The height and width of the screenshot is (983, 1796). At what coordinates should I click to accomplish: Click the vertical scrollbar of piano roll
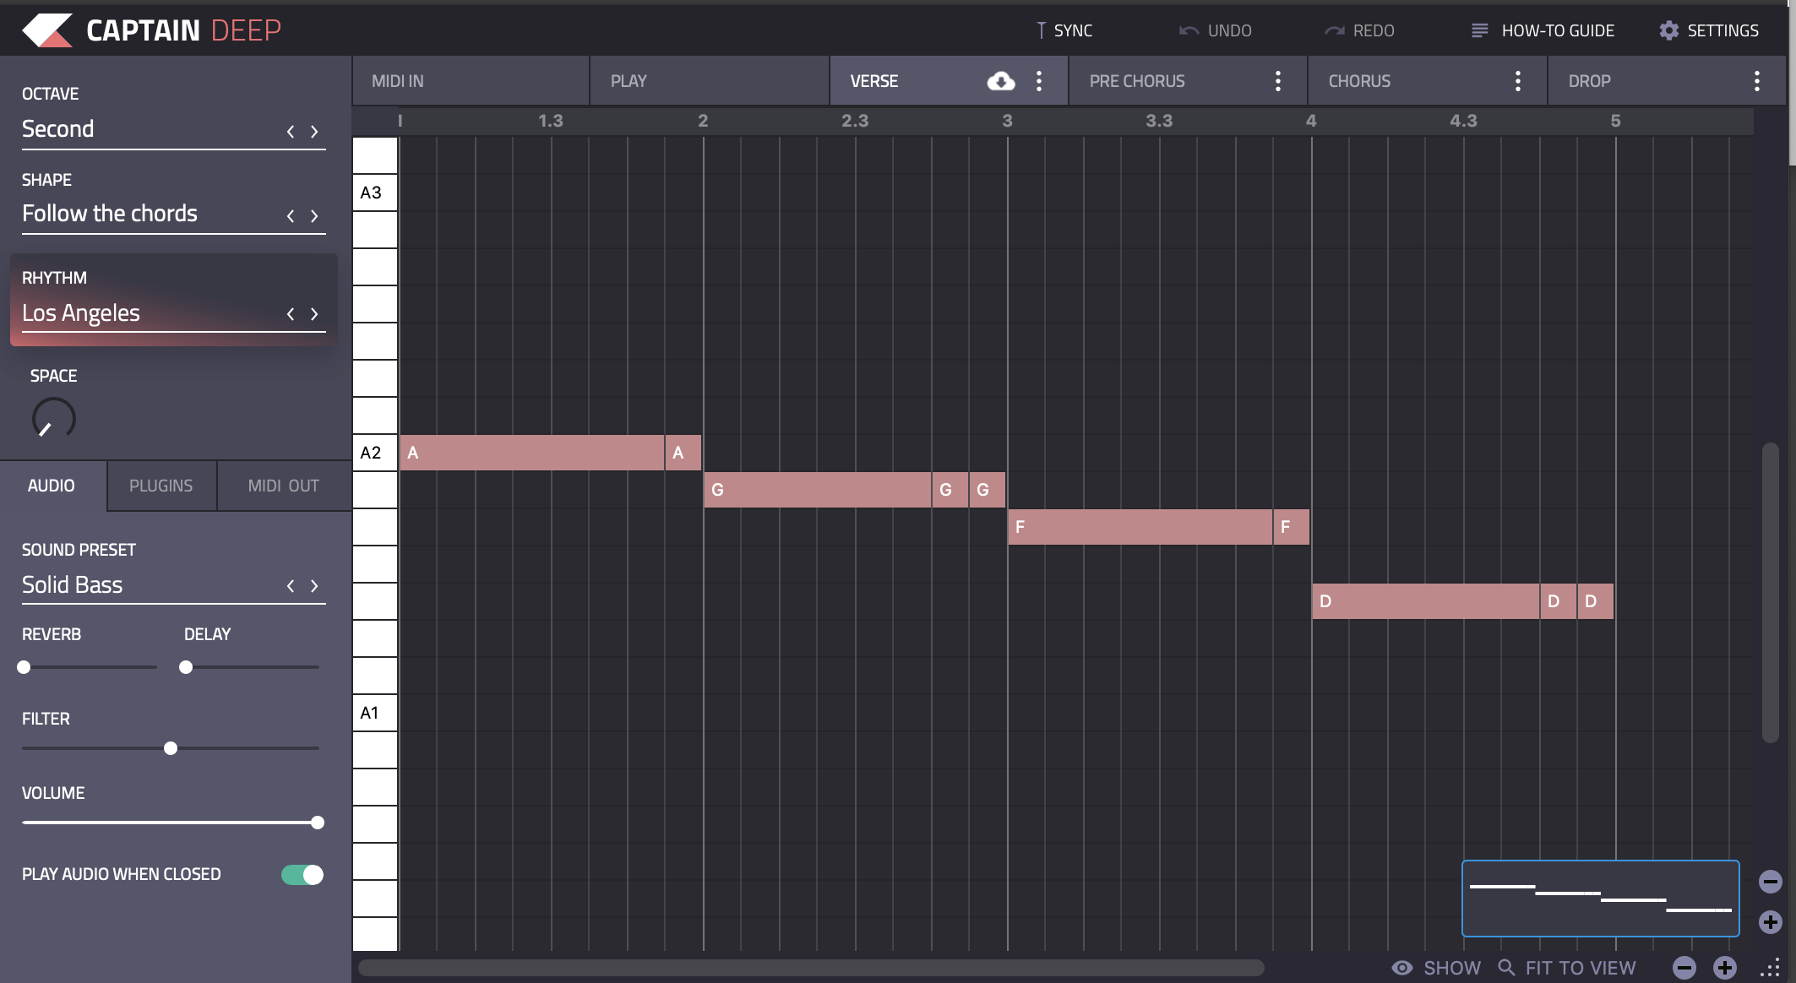click(x=1771, y=593)
